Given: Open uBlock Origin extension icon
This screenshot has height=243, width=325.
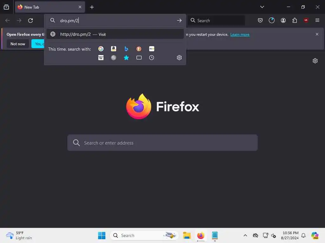Looking at the screenshot, I should [x=306, y=20].
